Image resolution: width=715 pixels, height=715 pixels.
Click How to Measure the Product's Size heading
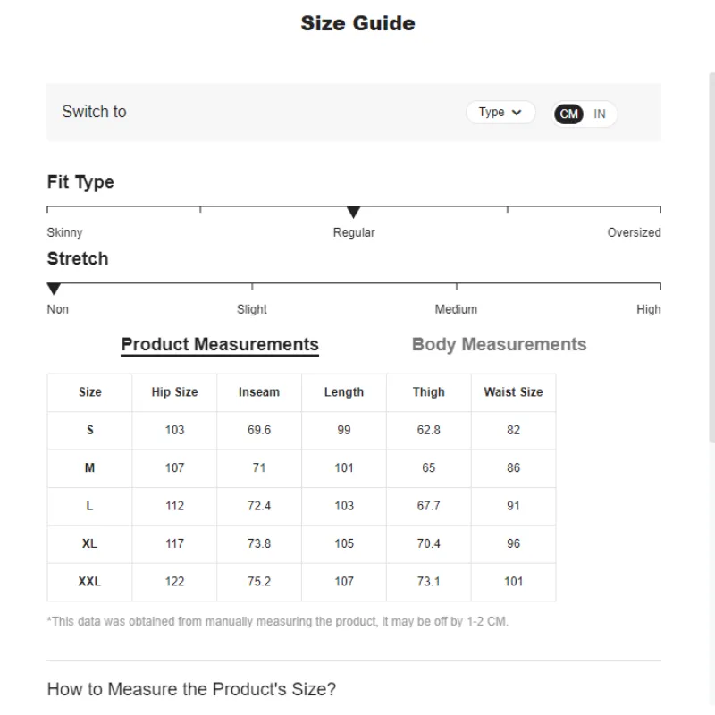point(191,689)
